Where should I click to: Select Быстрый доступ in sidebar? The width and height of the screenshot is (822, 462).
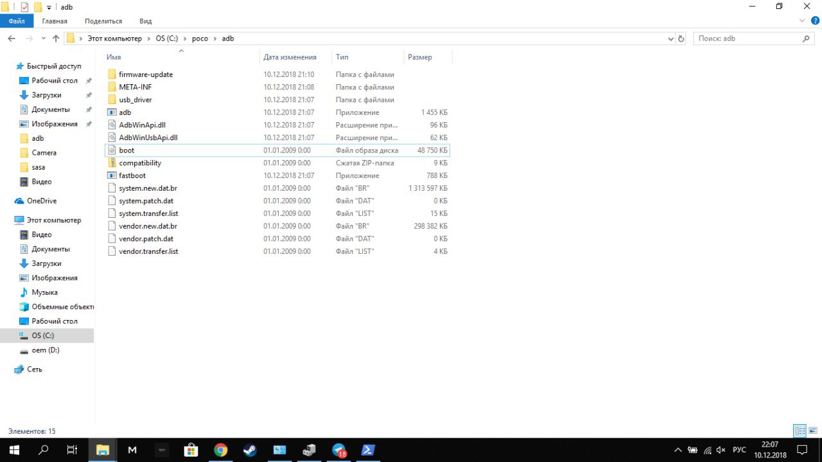[x=54, y=66]
